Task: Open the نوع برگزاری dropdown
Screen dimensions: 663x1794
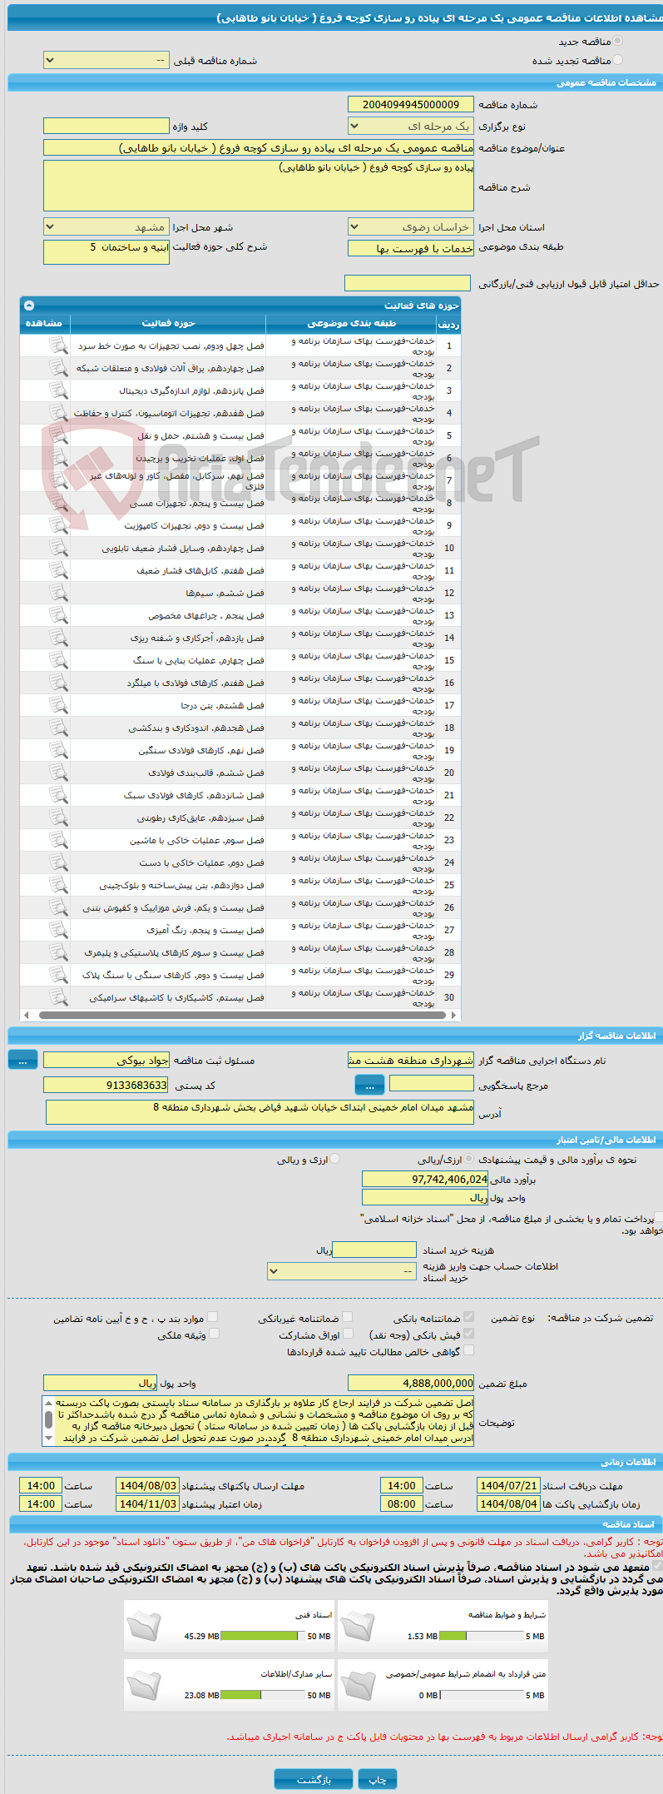Action: (411, 127)
